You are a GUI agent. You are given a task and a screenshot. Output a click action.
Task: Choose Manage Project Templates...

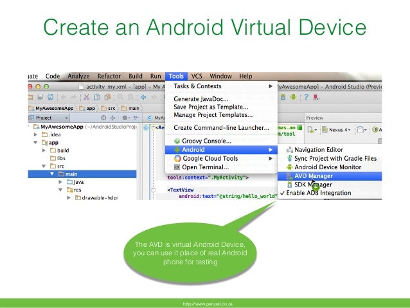click(x=221, y=115)
